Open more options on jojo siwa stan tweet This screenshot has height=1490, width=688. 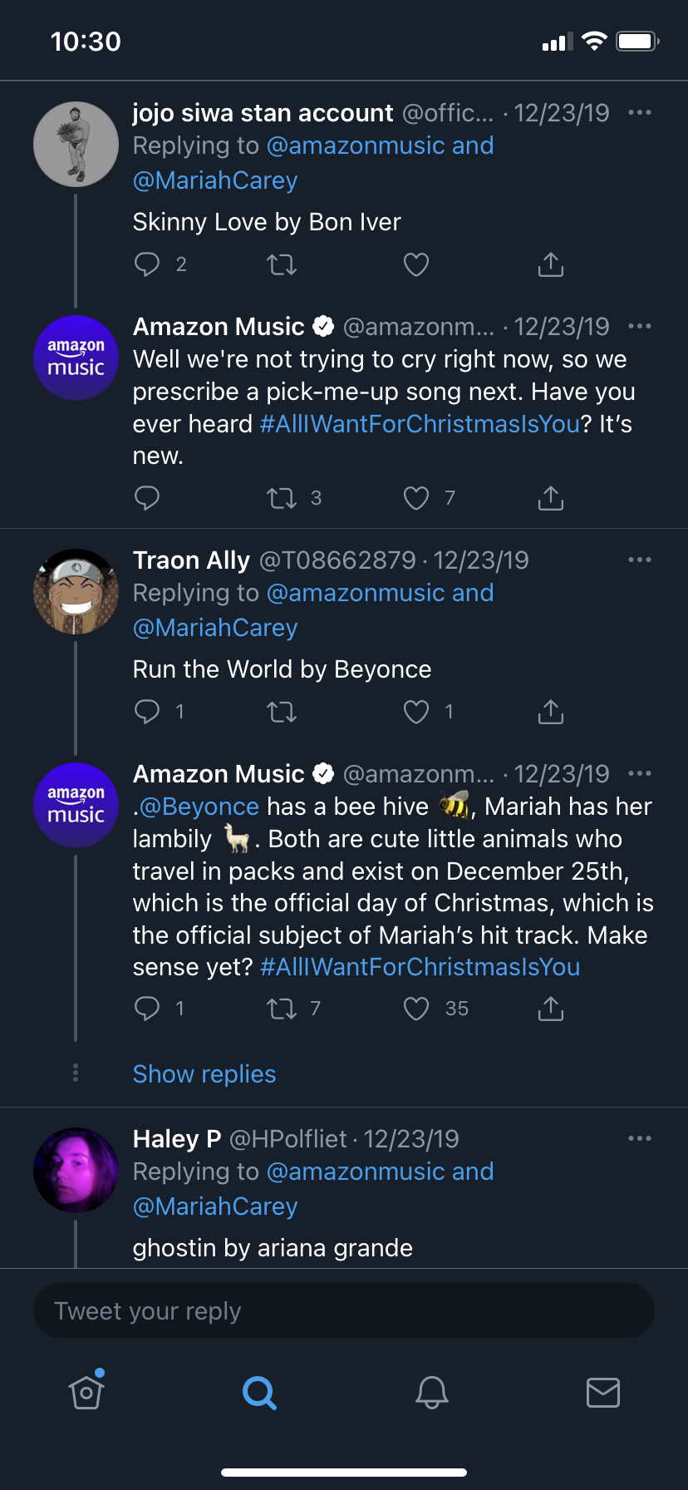pyautogui.click(x=639, y=112)
